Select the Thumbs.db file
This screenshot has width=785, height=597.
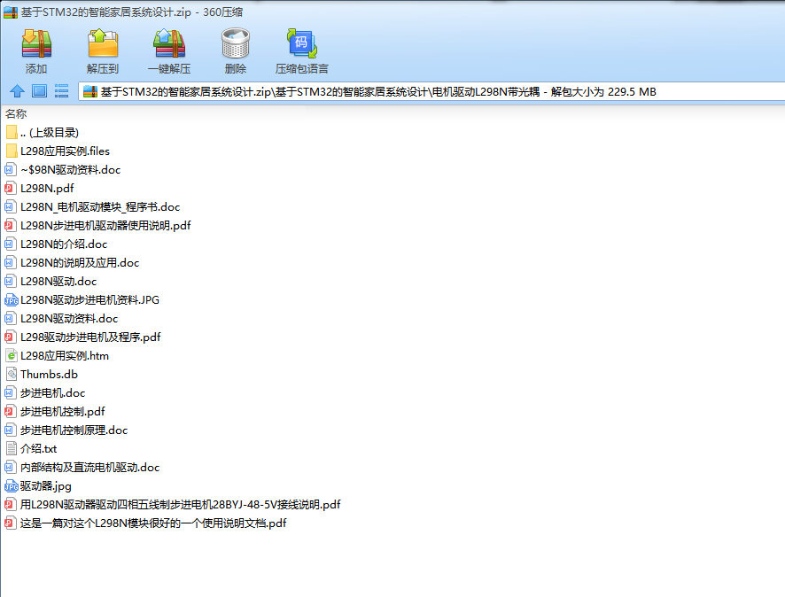tap(42, 375)
